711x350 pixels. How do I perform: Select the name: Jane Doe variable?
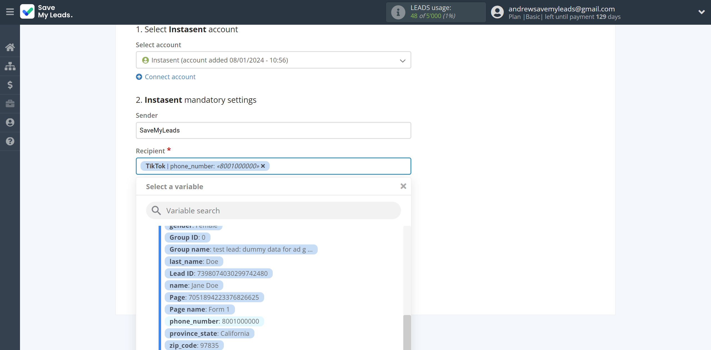[x=194, y=285]
